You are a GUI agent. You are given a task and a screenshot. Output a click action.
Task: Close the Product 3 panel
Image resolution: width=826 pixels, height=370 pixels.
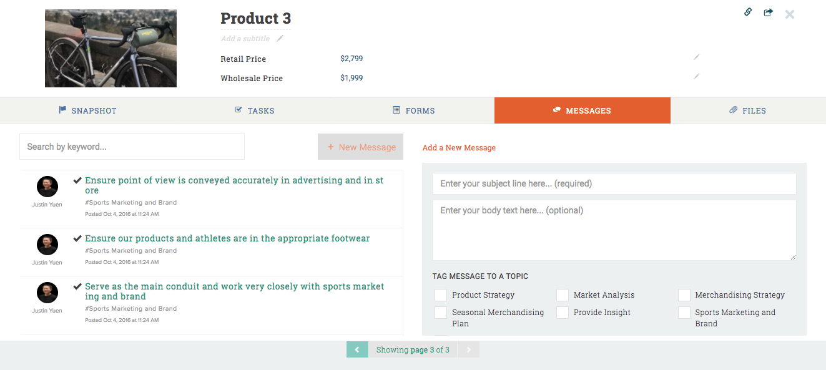(790, 14)
